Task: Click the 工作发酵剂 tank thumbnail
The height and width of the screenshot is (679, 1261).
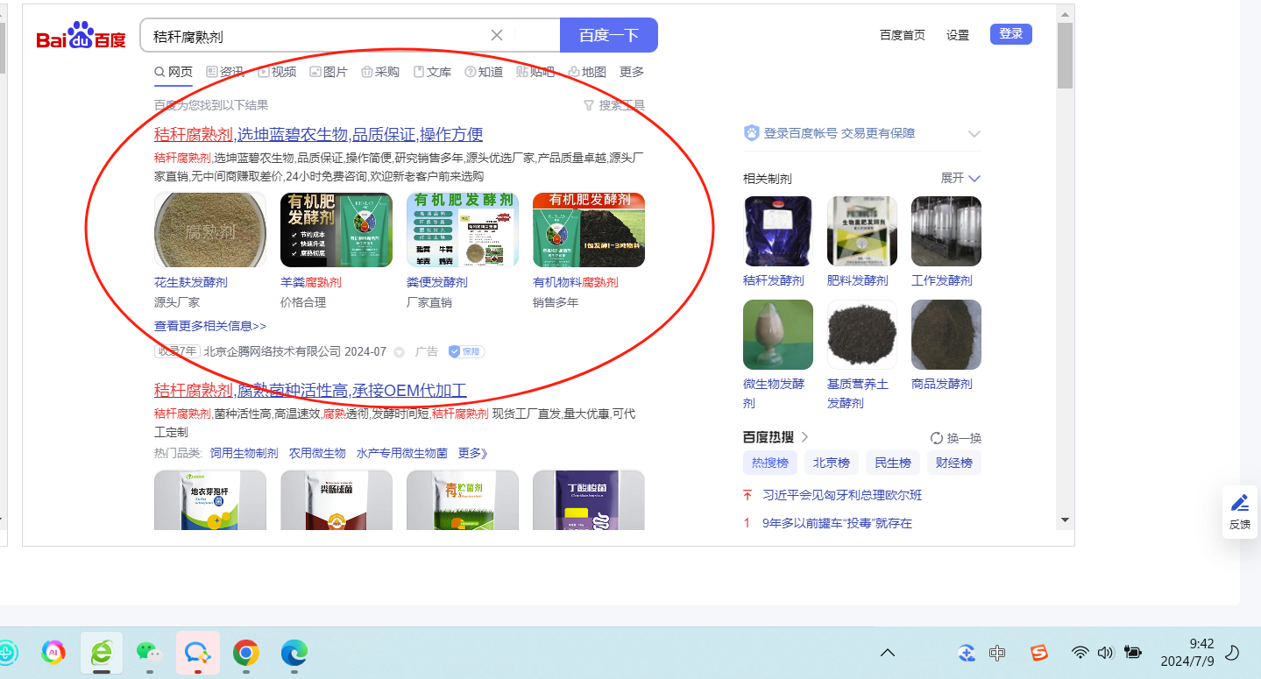Action: pyautogui.click(x=946, y=231)
